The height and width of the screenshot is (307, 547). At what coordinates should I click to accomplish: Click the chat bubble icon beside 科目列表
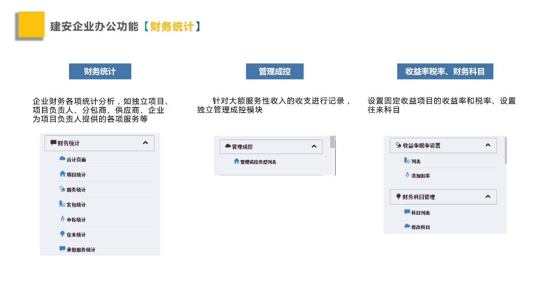[x=407, y=212]
